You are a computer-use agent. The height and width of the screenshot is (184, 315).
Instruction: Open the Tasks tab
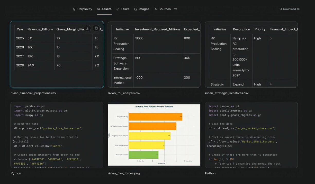pos(123,9)
